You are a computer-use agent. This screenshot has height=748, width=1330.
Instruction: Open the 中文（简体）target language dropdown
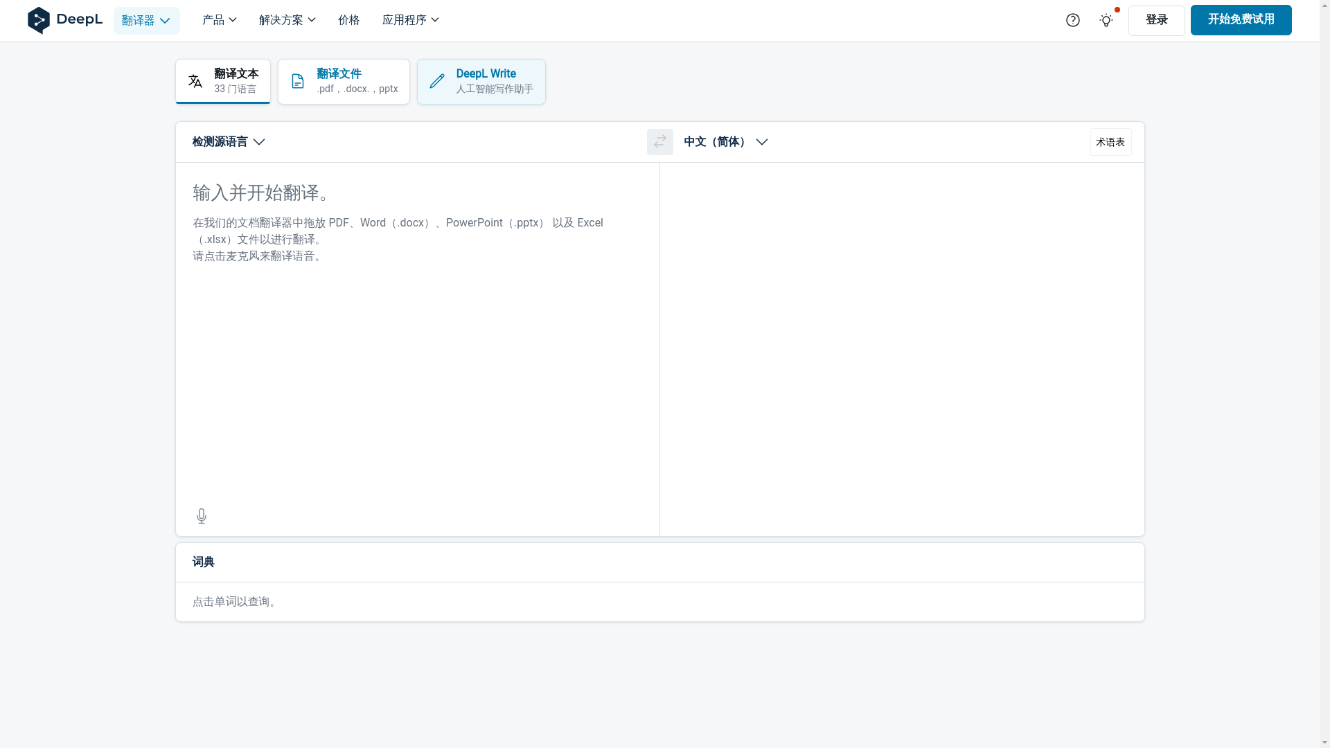[x=725, y=142]
